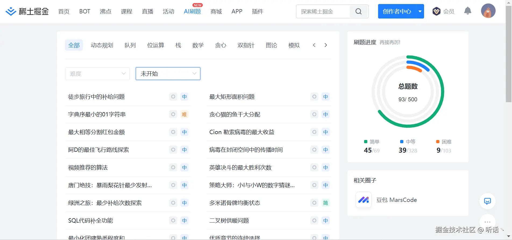The width and height of the screenshot is (512, 240).
Task: Click status circle for 贪心猫的鱼干大分配
Action: [314, 114]
